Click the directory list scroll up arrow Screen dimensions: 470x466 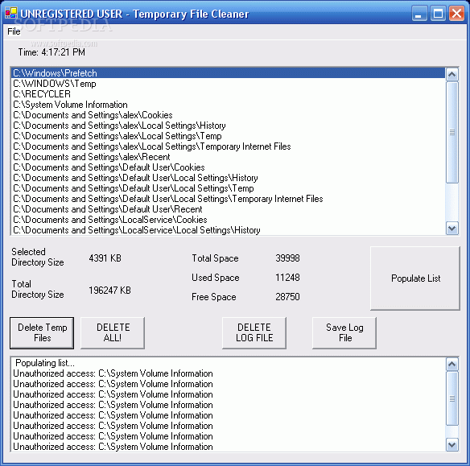click(x=452, y=74)
